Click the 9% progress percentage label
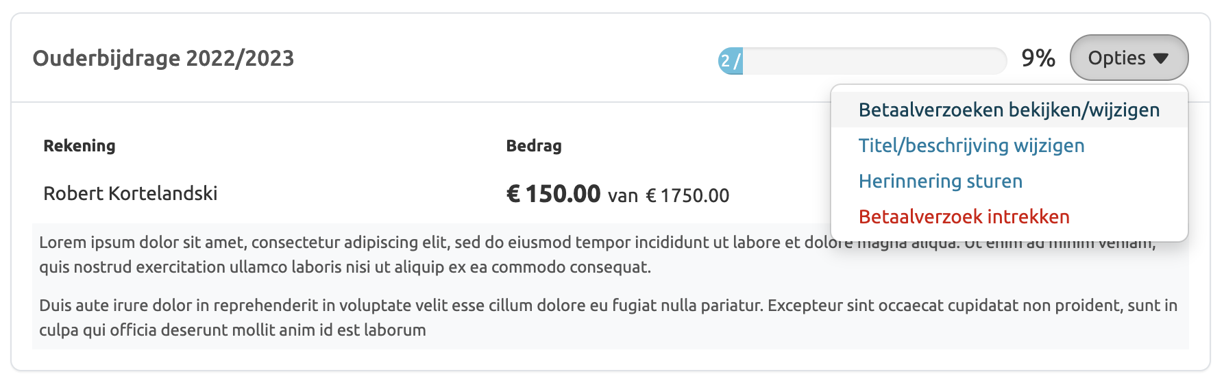The height and width of the screenshot is (385, 1224). pos(1038,58)
